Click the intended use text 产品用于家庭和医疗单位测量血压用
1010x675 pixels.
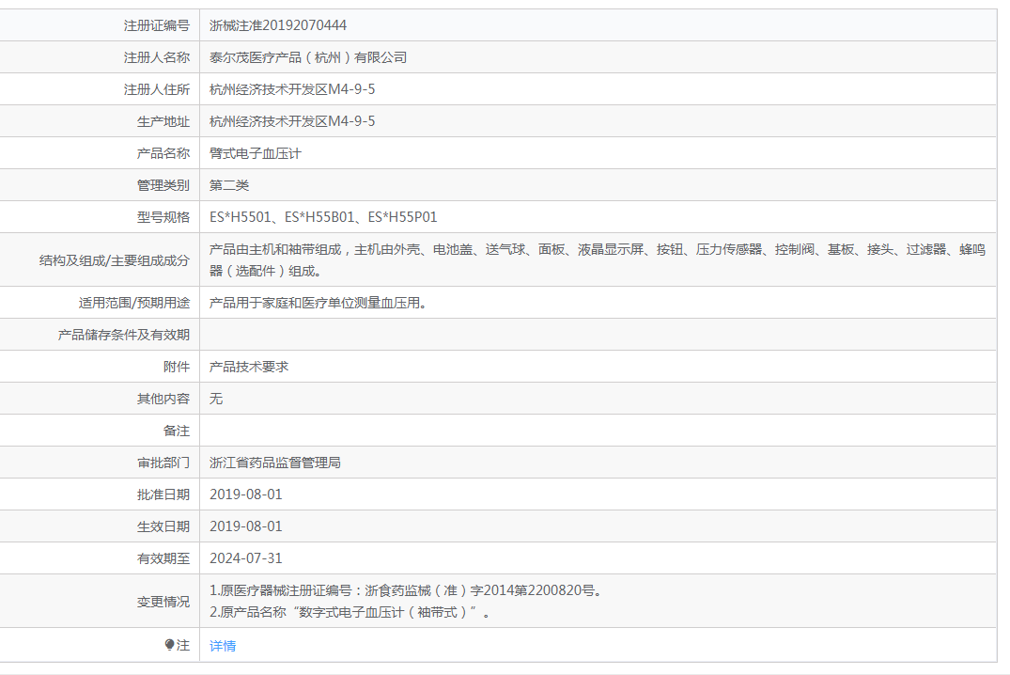tap(319, 303)
